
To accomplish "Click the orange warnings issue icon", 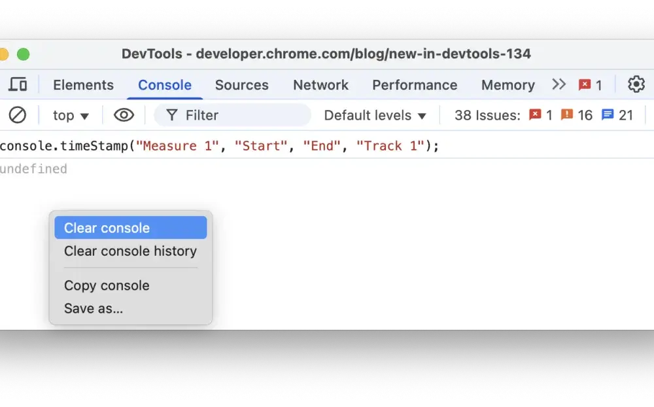I will point(566,115).
